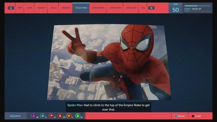The height and width of the screenshot is (122, 217).
Task: Switch to the Skills tab
Action: click(54, 8)
